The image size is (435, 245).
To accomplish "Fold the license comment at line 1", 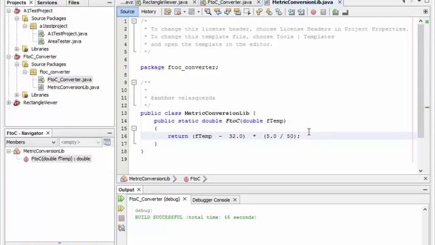I will tap(134, 21).
